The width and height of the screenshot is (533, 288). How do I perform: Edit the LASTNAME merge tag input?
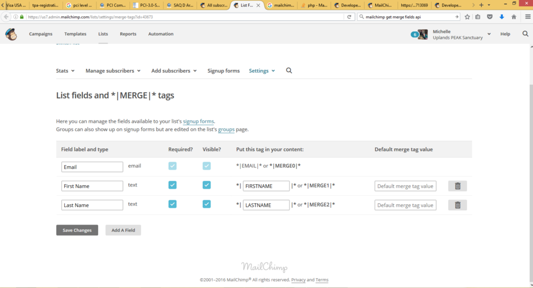(x=266, y=205)
